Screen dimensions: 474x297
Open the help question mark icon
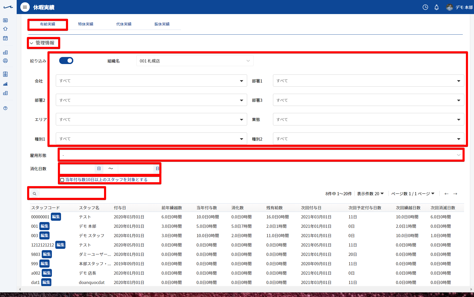[5, 108]
